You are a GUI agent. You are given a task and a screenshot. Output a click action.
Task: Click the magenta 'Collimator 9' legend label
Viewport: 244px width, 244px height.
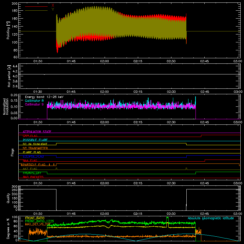(34, 104)
